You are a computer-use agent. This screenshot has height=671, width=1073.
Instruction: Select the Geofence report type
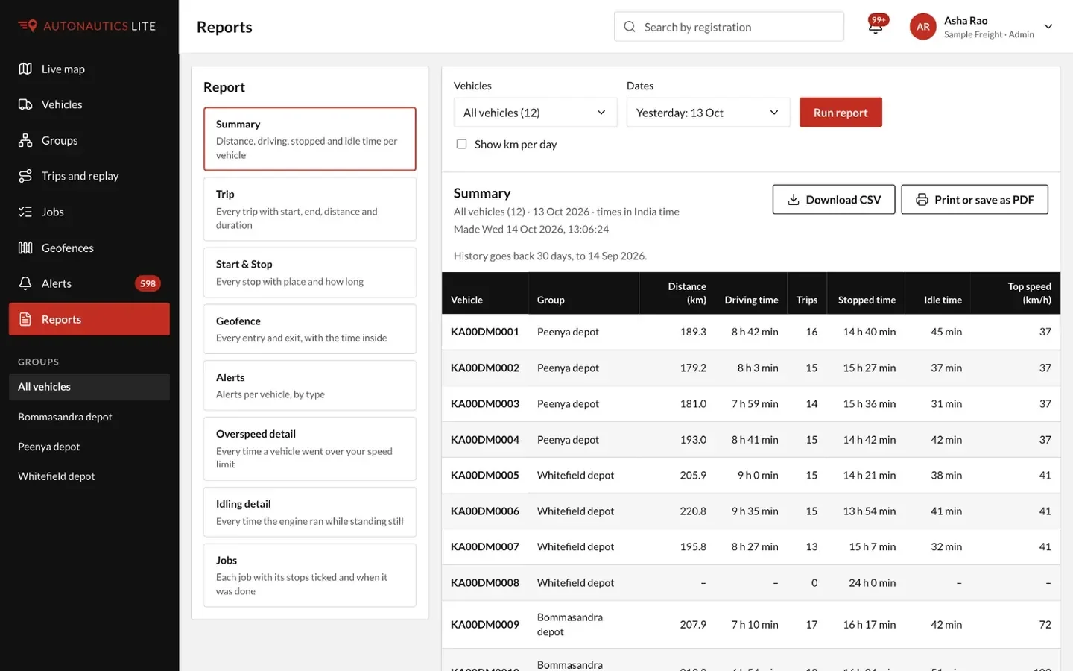[310, 329]
